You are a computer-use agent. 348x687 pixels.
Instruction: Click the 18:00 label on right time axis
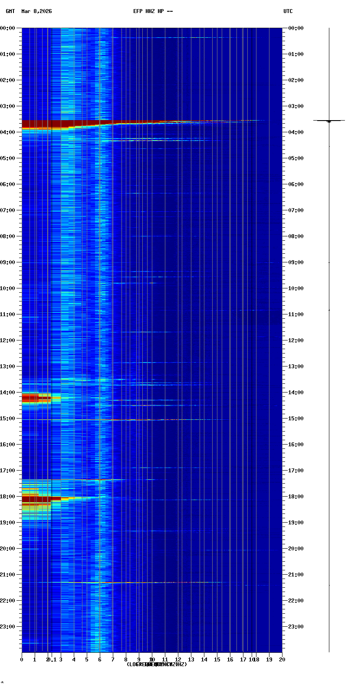(296, 497)
